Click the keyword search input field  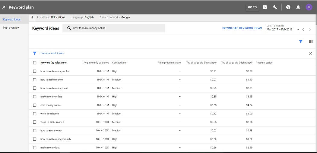click(x=114, y=28)
